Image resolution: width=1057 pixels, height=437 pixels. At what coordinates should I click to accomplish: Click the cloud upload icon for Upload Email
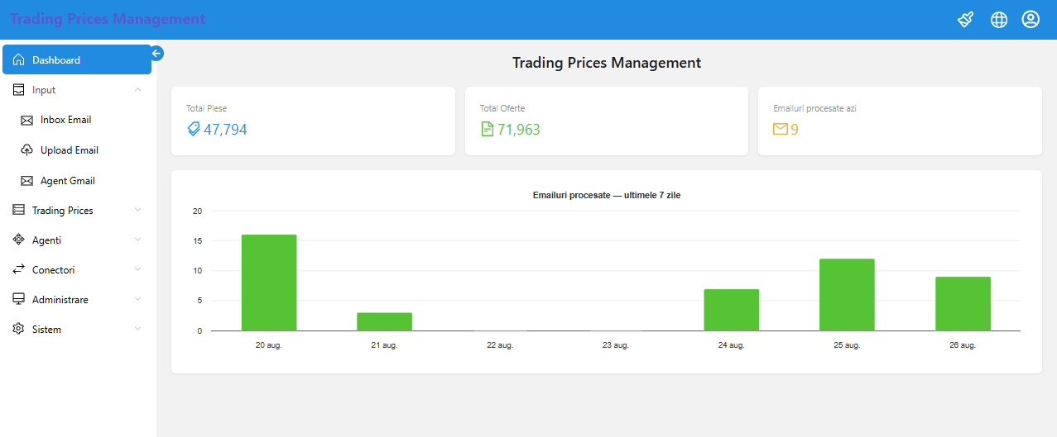[x=26, y=150]
